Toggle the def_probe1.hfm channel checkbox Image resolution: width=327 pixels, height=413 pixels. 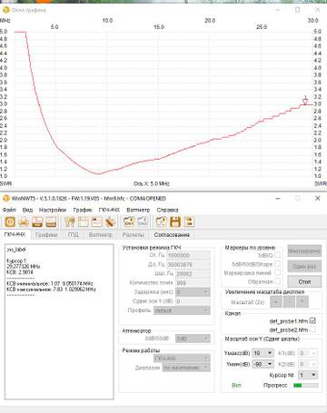pyautogui.click(x=312, y=320)
